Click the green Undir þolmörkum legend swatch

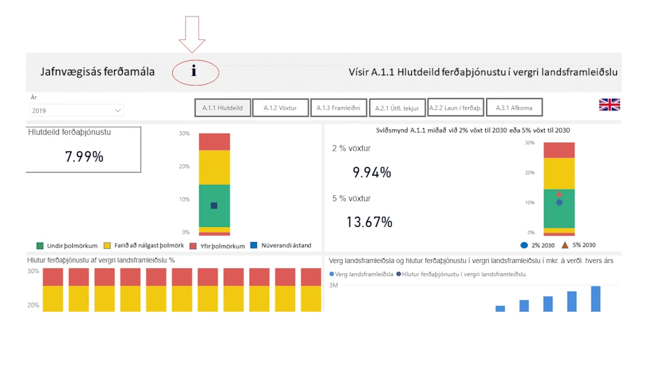tap(40, 246)
